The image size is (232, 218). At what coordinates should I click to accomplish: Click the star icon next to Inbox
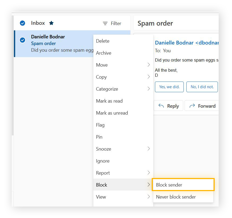pos(51,23)
